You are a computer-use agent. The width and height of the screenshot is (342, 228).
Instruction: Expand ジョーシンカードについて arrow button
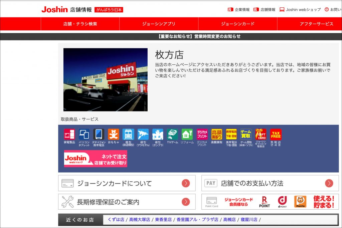186,183
